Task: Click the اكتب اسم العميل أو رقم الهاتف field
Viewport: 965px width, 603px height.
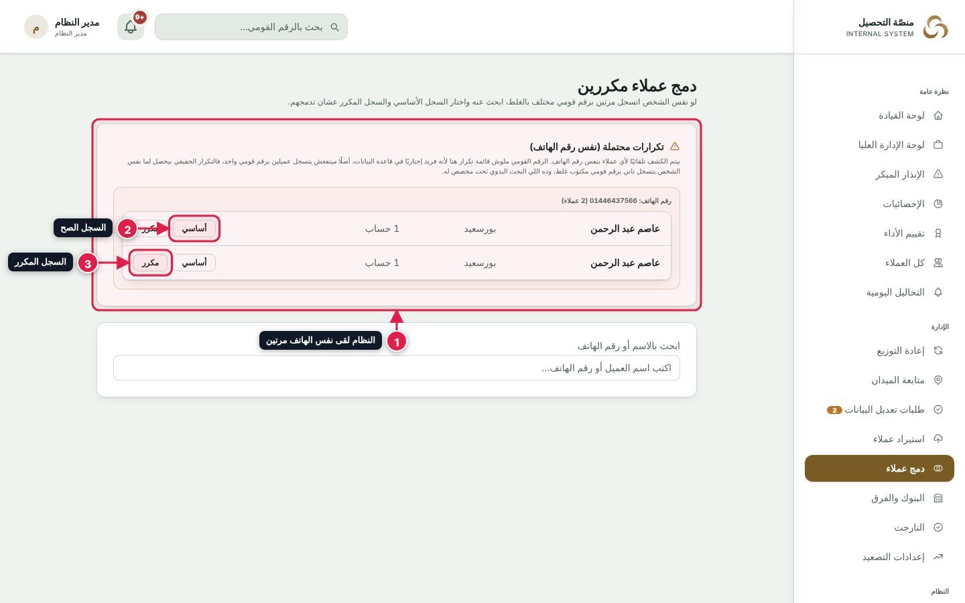Action: coord(397,368)
